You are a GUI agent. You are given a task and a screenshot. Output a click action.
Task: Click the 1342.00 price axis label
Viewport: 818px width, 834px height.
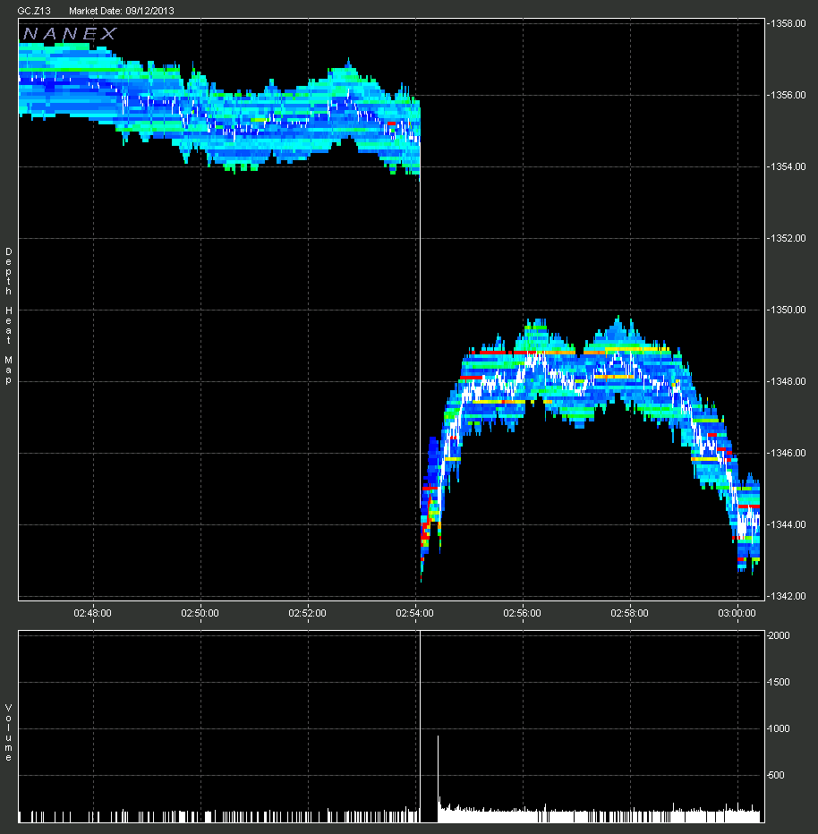[x=788, y=596]
